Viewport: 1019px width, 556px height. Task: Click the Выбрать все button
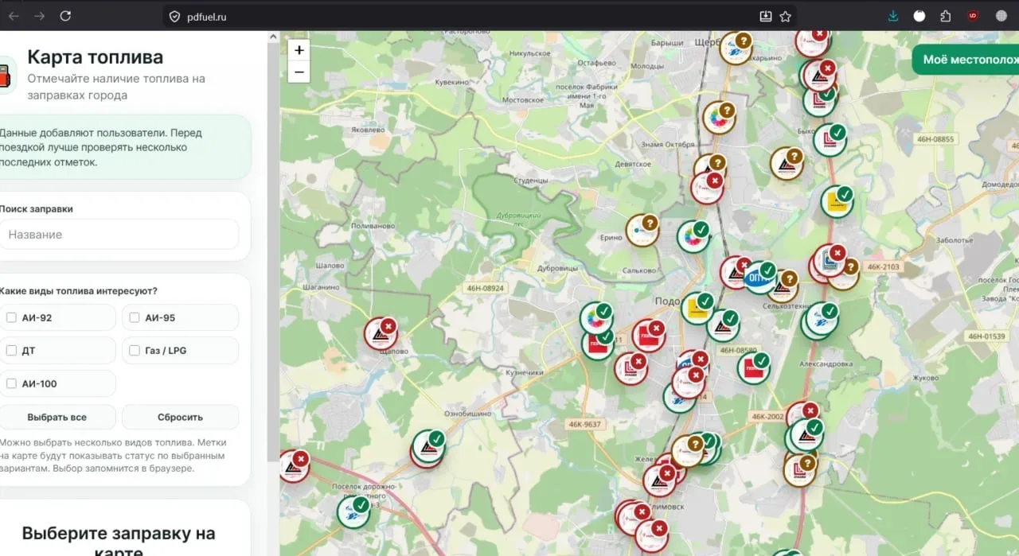click(57, 417)
